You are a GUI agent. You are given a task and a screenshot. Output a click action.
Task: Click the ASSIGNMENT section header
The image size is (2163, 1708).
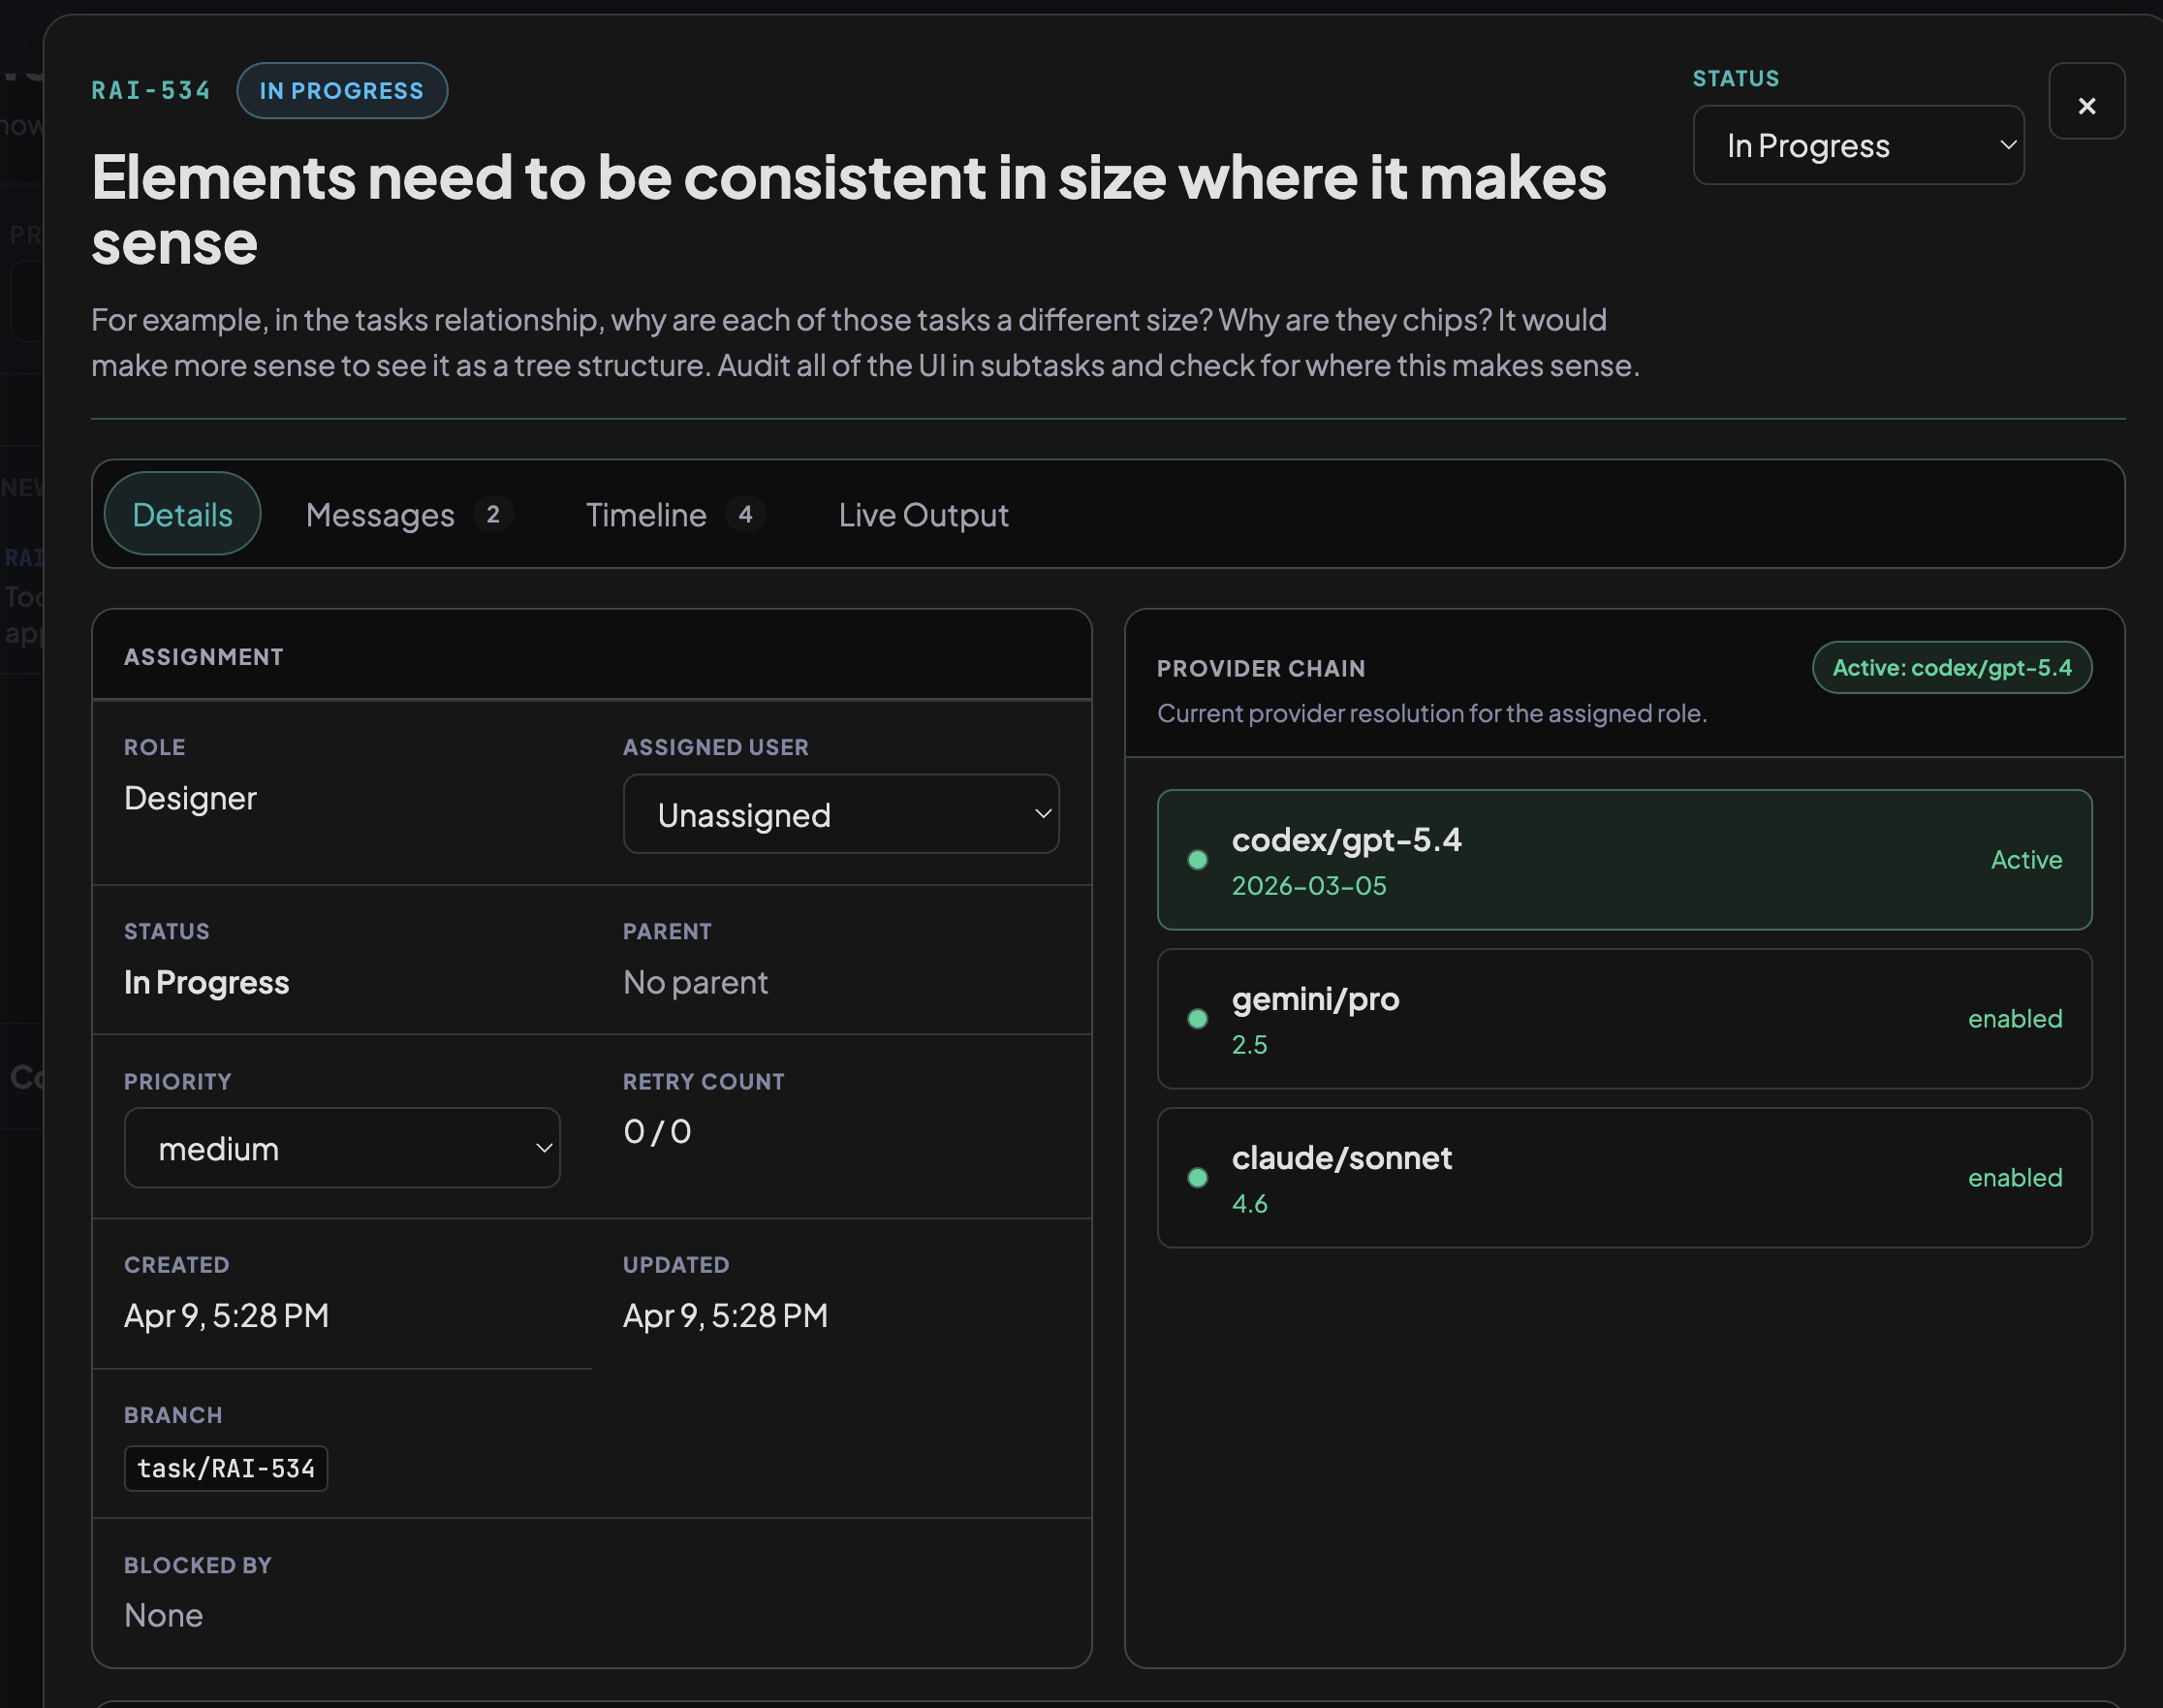point(204,657)
